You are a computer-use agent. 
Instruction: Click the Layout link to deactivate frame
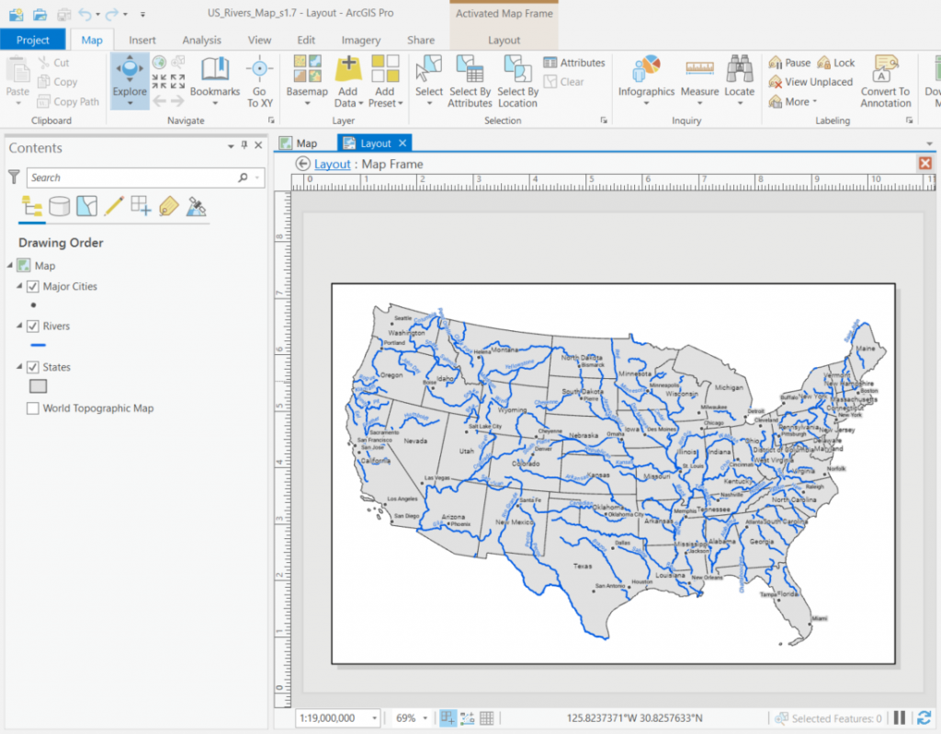pos(332,163)
